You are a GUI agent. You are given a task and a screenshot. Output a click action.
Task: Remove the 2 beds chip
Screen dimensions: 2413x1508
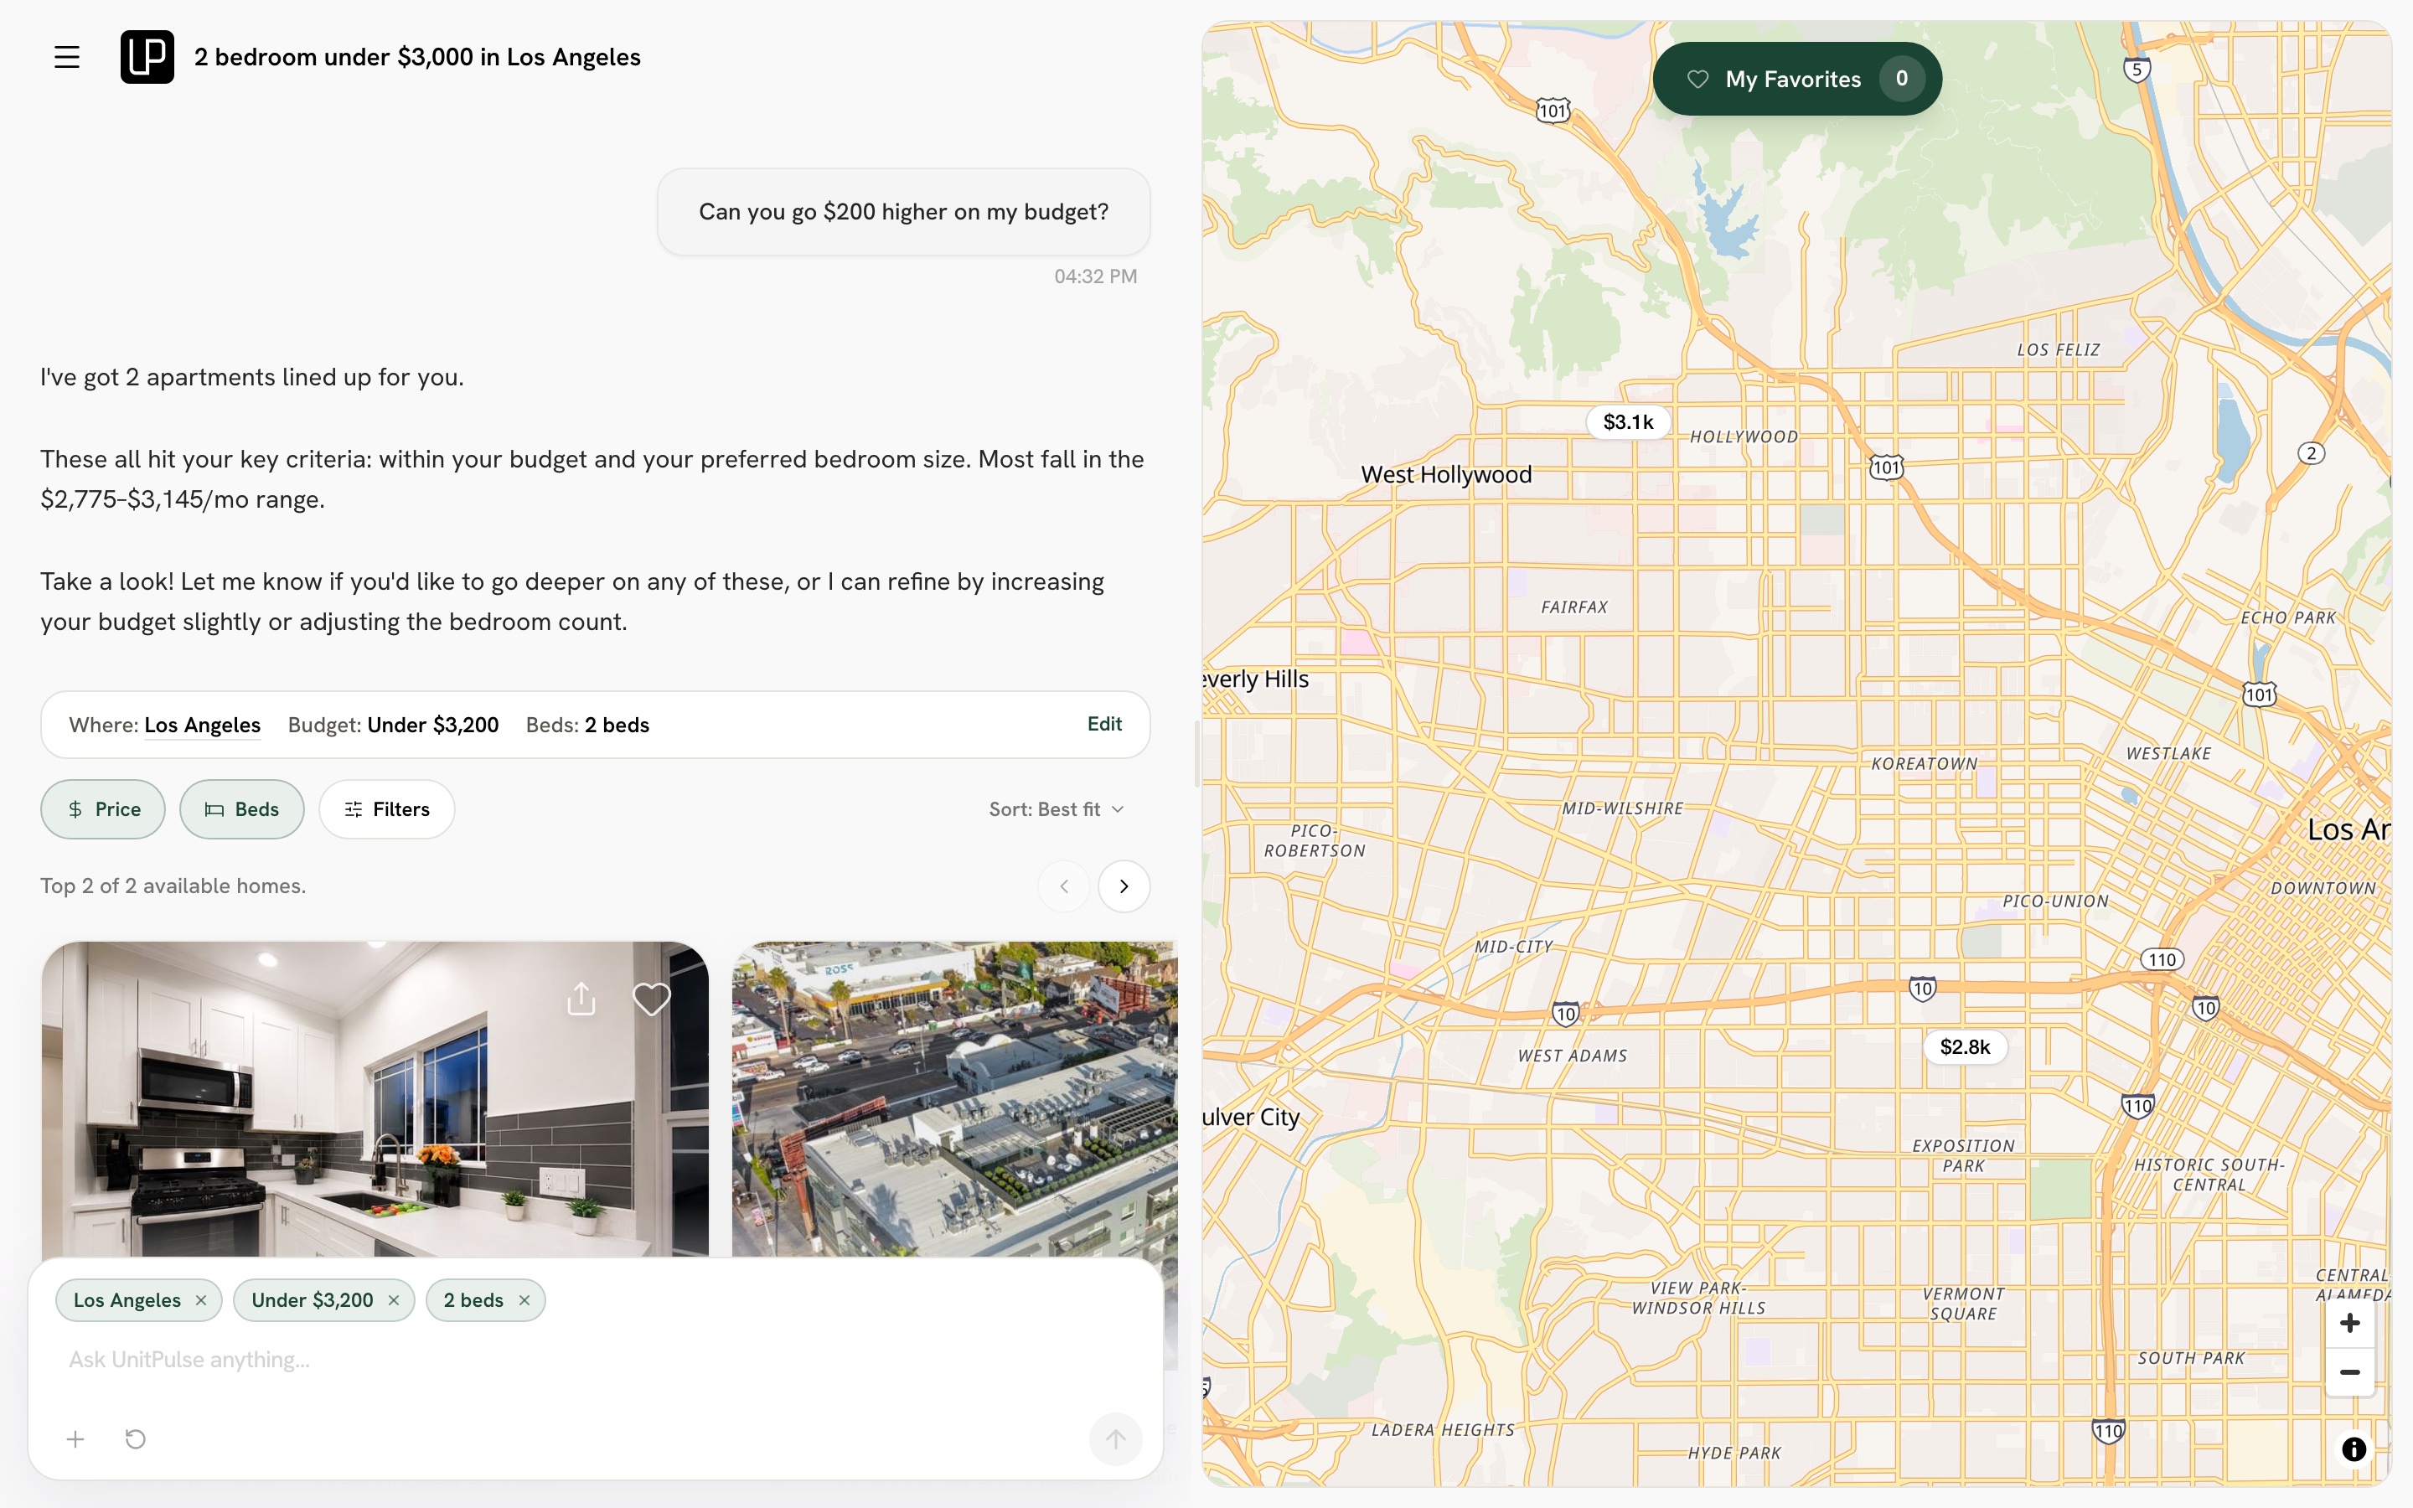pos(524,1300)
